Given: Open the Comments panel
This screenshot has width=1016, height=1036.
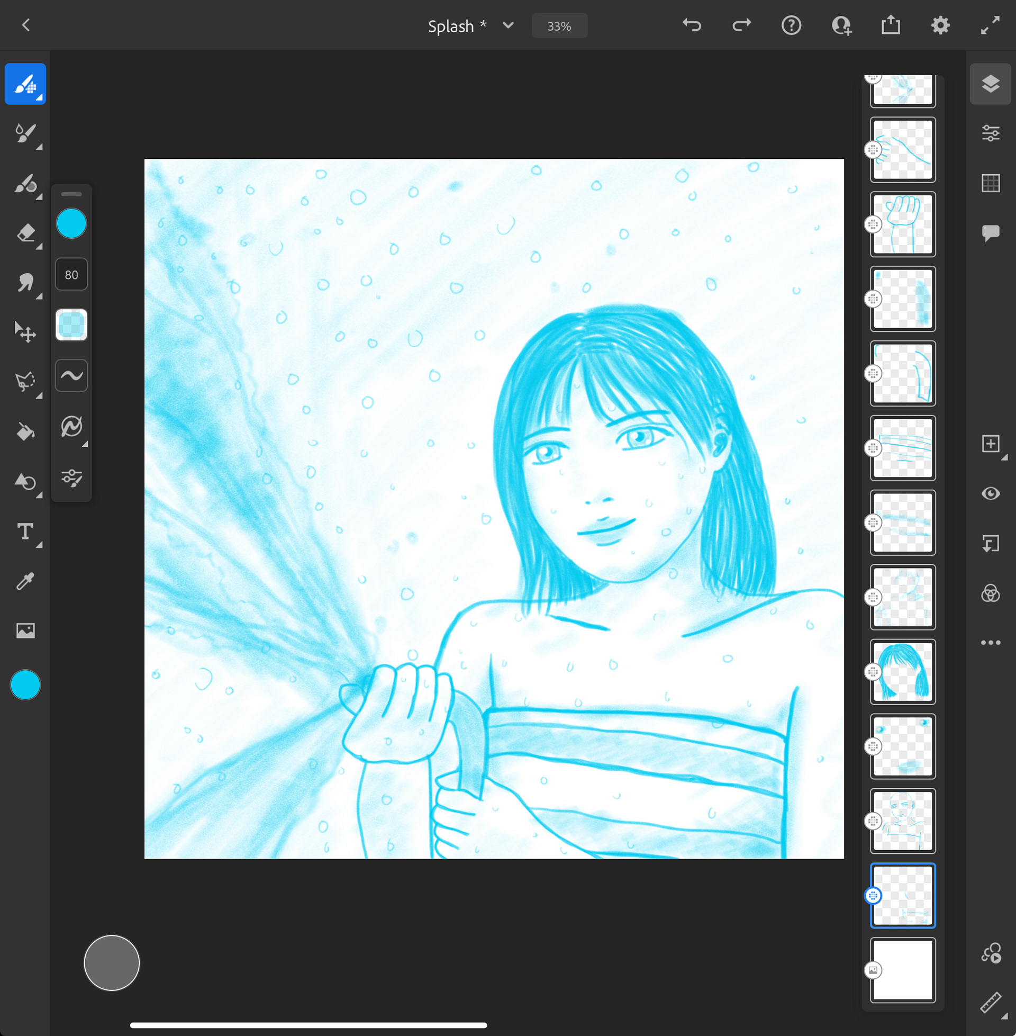Looking at the screenshot, I should [991, 233].
